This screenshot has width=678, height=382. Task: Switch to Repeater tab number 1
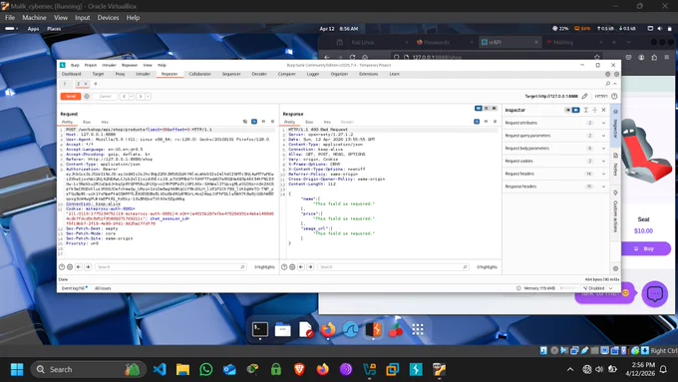tap(65, 84)
